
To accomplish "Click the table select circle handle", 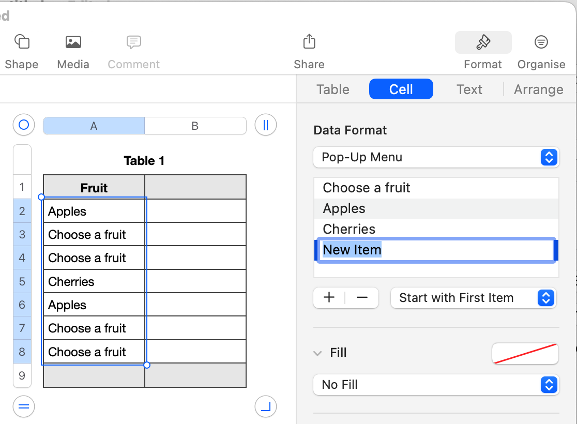I will click(x=23, y=125).
